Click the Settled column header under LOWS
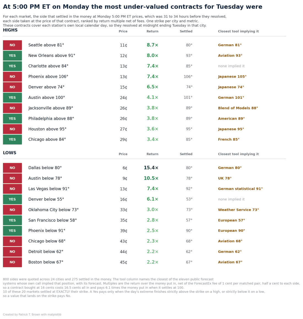The image size is (303, 319). [x=186, y=154]
